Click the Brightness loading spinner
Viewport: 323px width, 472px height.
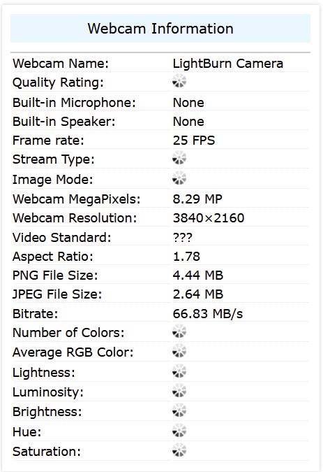click(x=179, y=410)
